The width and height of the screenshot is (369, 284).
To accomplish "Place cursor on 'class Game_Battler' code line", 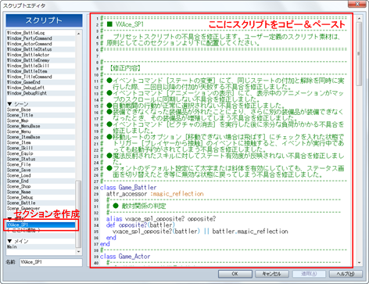I will pos(128,187).
